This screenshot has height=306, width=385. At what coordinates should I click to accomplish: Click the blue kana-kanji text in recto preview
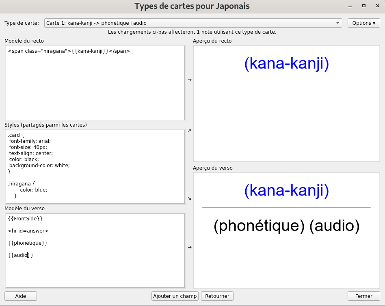[286, 64]
